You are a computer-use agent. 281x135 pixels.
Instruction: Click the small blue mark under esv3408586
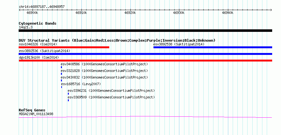coord(62,67)
